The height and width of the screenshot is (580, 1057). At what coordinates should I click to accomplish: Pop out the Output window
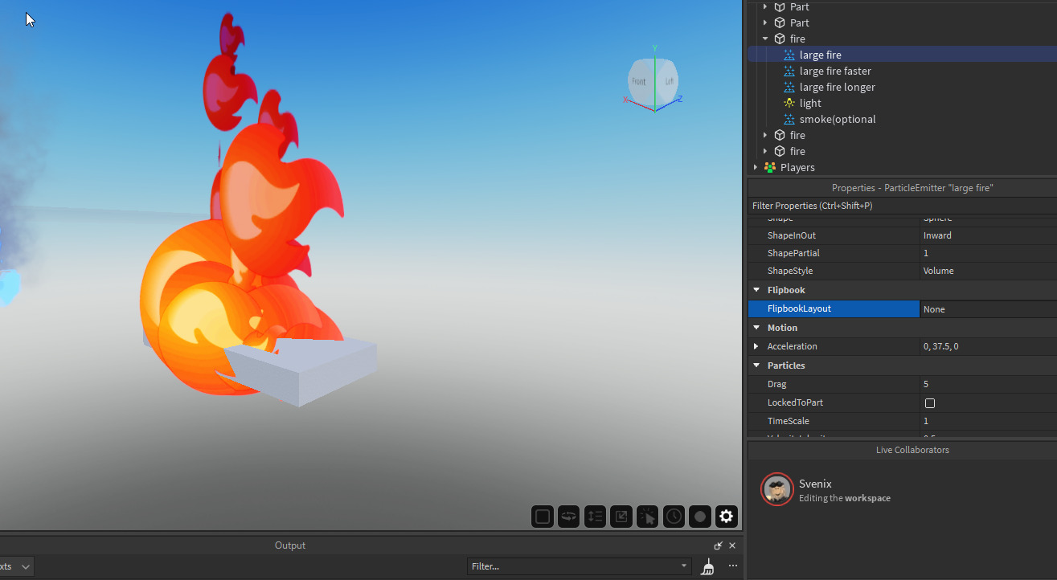[717, 545]
